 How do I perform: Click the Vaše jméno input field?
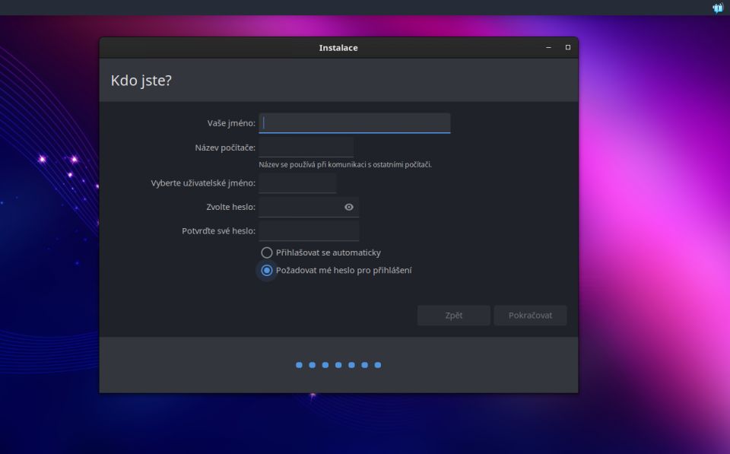coord(354,123)
